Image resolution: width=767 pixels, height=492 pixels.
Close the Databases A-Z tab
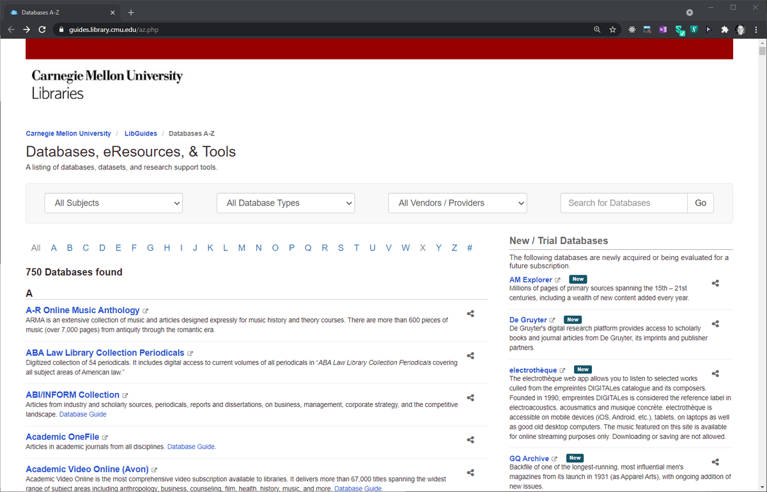pos(113,12)
